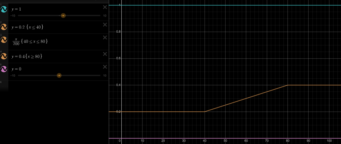Click the empty expression row 6
This screenshot has width=341, height=144.
click(54, 85)
